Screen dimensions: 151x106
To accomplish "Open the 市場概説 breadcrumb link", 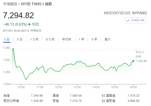I will pos(10,4).
